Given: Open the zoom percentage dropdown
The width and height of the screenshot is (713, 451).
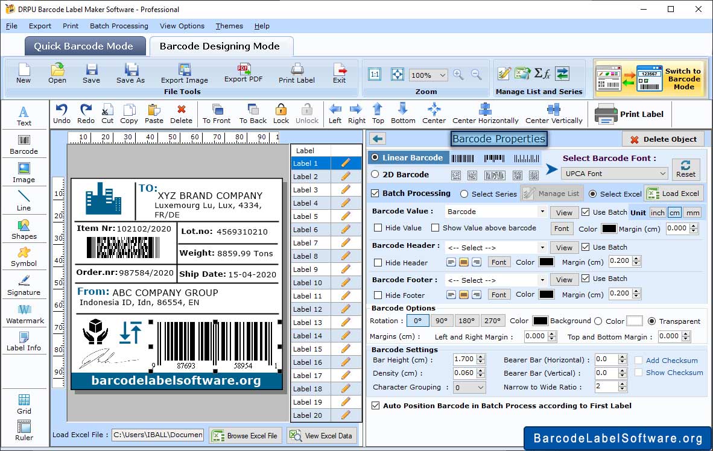Looking at the screenshot, I should point(428,75).
